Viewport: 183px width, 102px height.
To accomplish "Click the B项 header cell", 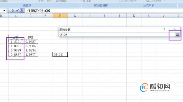I will pos(31,37).
